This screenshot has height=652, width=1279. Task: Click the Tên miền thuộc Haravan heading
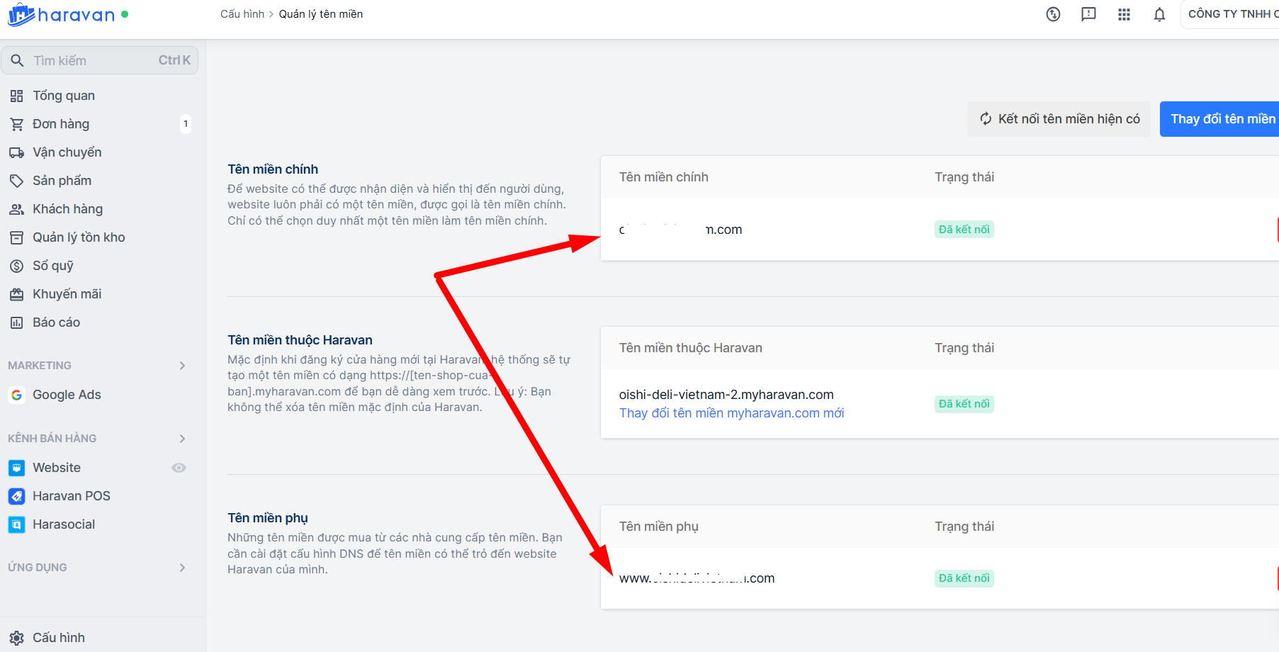point(300,340)
